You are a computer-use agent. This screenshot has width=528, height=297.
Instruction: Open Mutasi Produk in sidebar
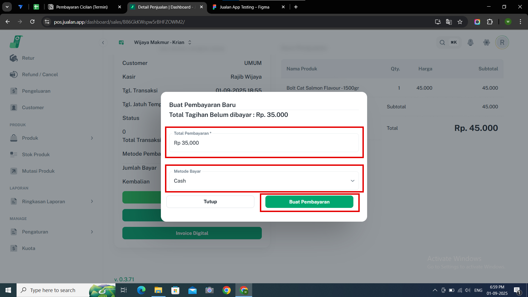click(x=38, y=171)
